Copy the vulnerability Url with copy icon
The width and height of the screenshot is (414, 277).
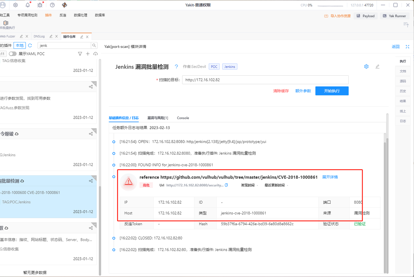pos(226,185)
